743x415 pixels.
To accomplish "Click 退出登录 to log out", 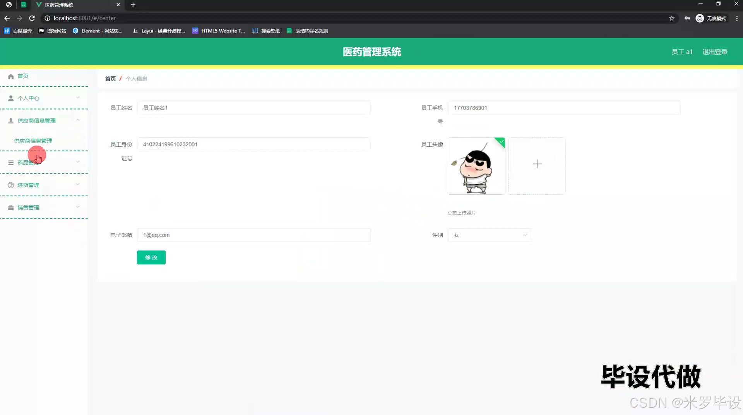I will pos(715,52).
